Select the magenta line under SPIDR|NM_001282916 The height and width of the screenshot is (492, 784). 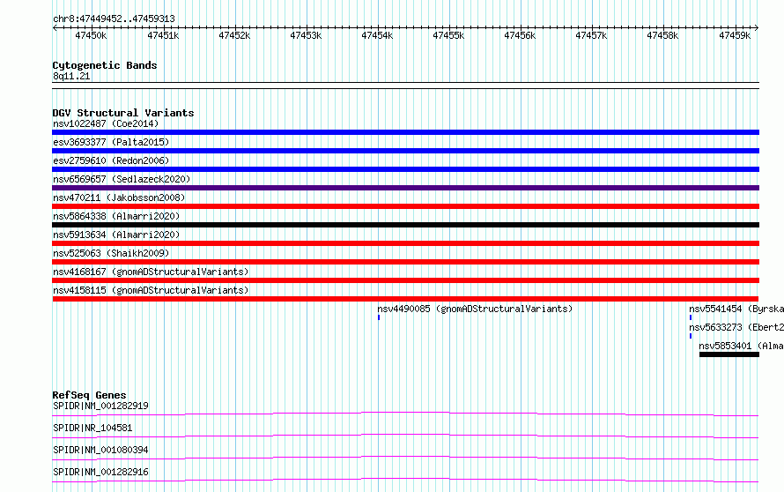click(405, 480)
